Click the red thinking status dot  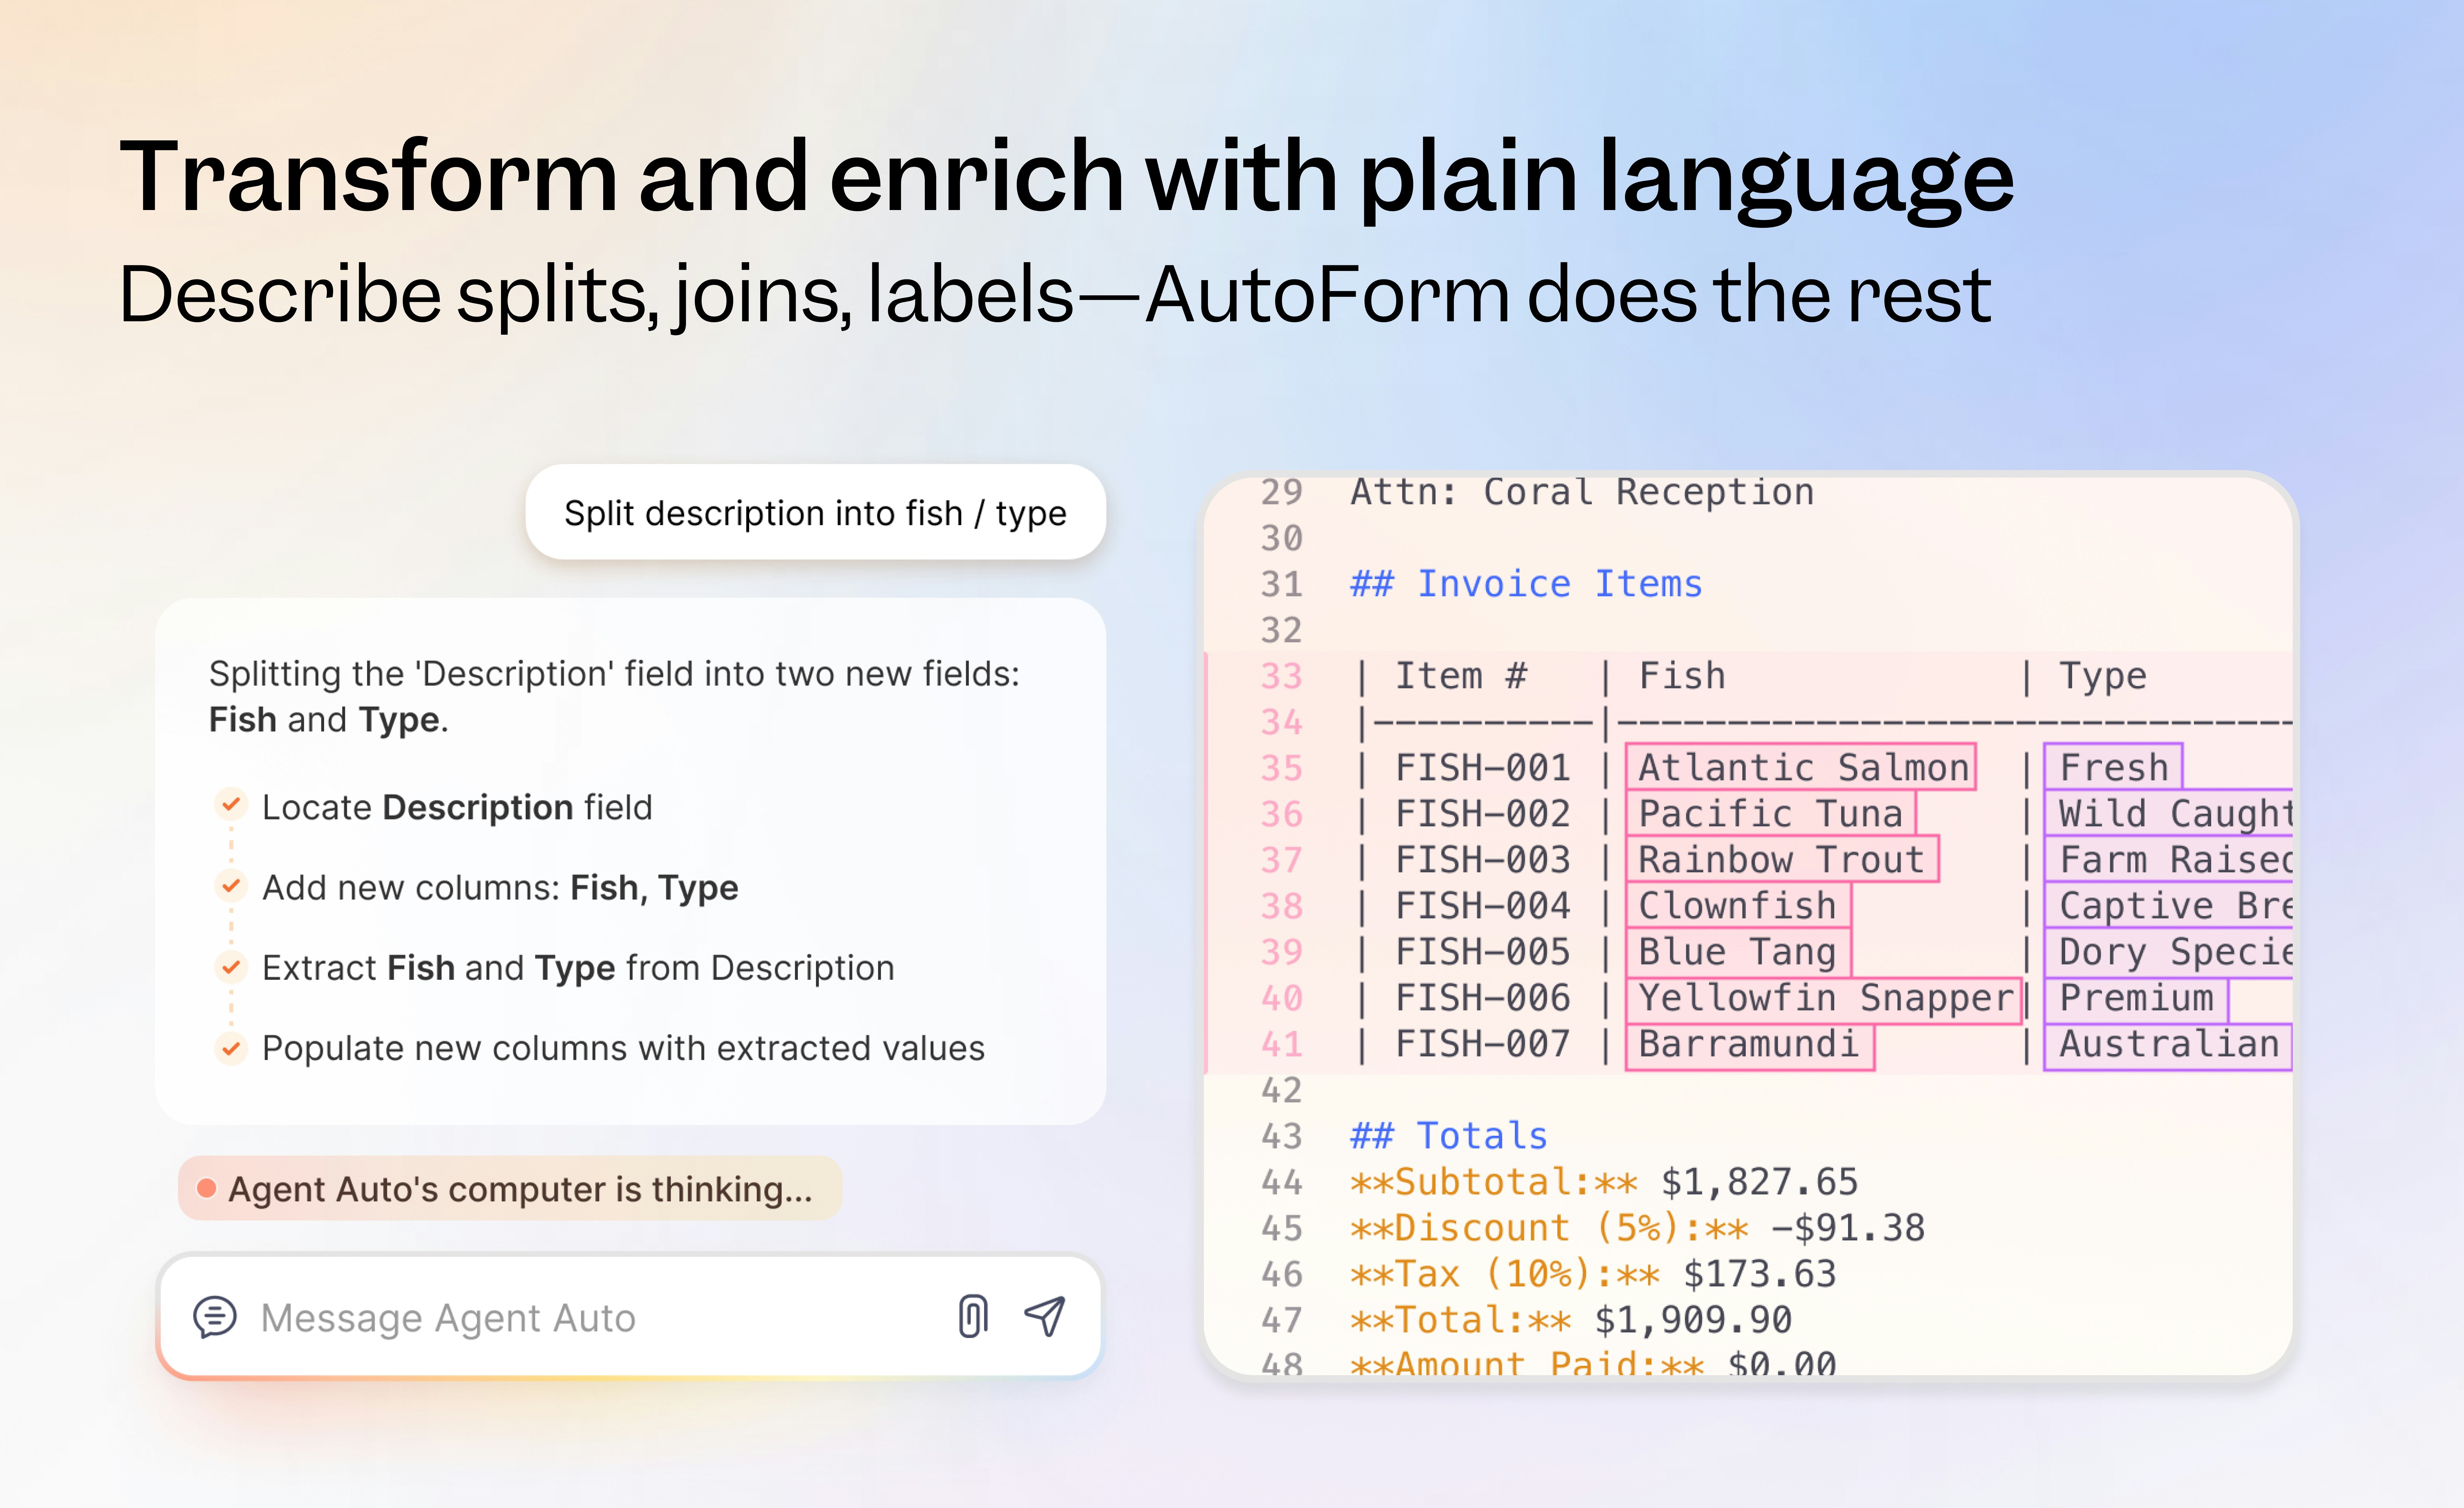pyautogui.click(x=207, y=1188)
